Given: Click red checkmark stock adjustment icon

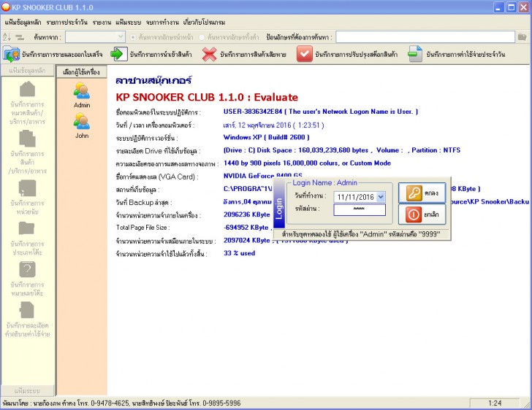Looking at the screenshot, I should pyautogui.click(x=304, y=54).
